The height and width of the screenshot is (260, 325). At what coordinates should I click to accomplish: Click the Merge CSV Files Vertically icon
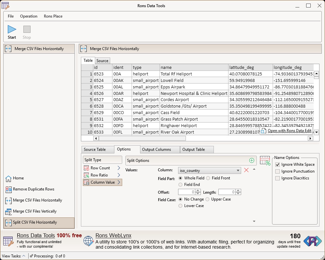point(8,212)
